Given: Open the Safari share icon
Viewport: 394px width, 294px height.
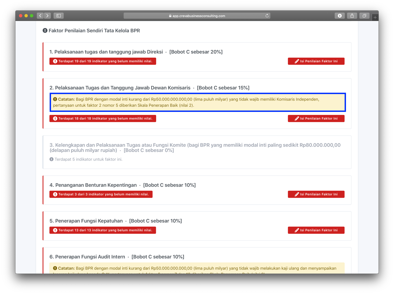Looking at the screenshot, I should point(352,16).
